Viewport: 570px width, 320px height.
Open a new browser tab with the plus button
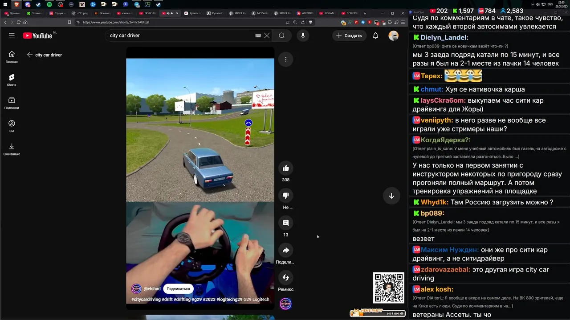point(365,13)
